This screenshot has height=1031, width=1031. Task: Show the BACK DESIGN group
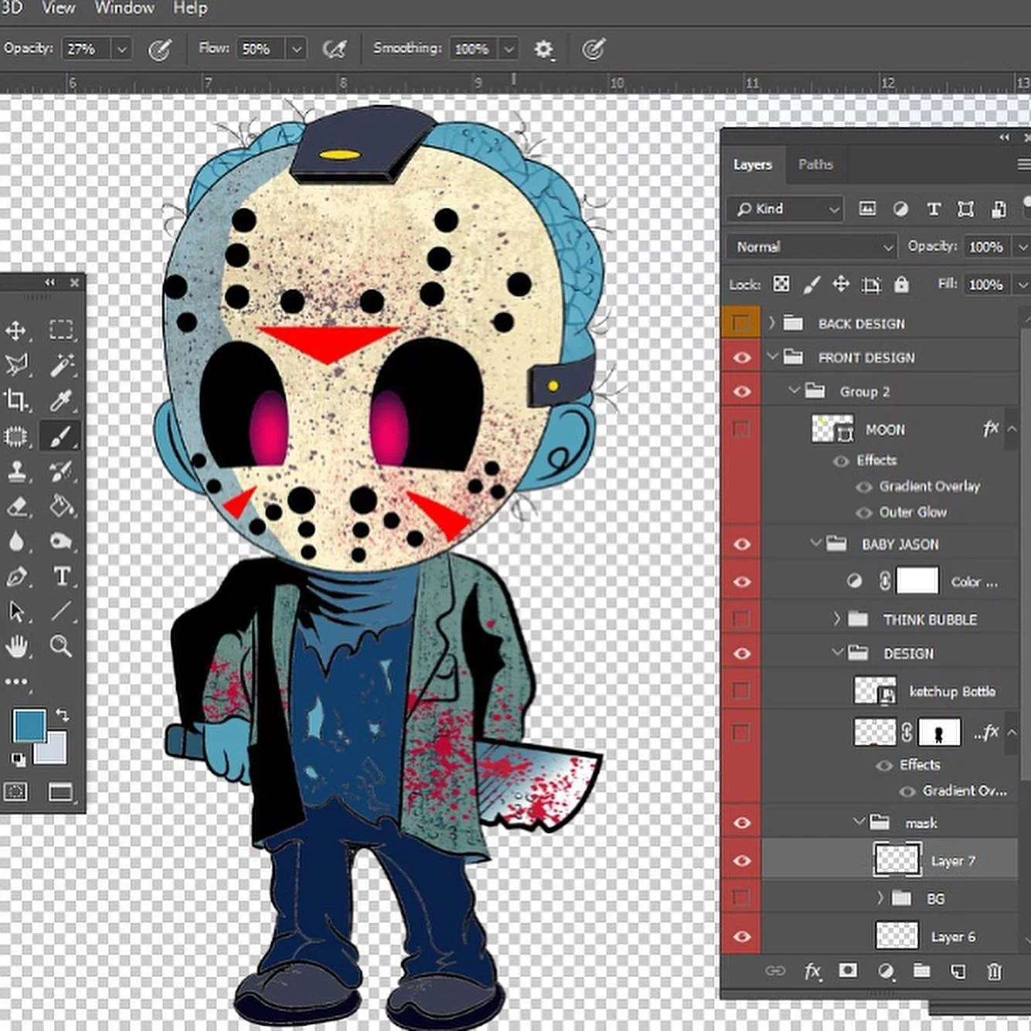(740, 323)
